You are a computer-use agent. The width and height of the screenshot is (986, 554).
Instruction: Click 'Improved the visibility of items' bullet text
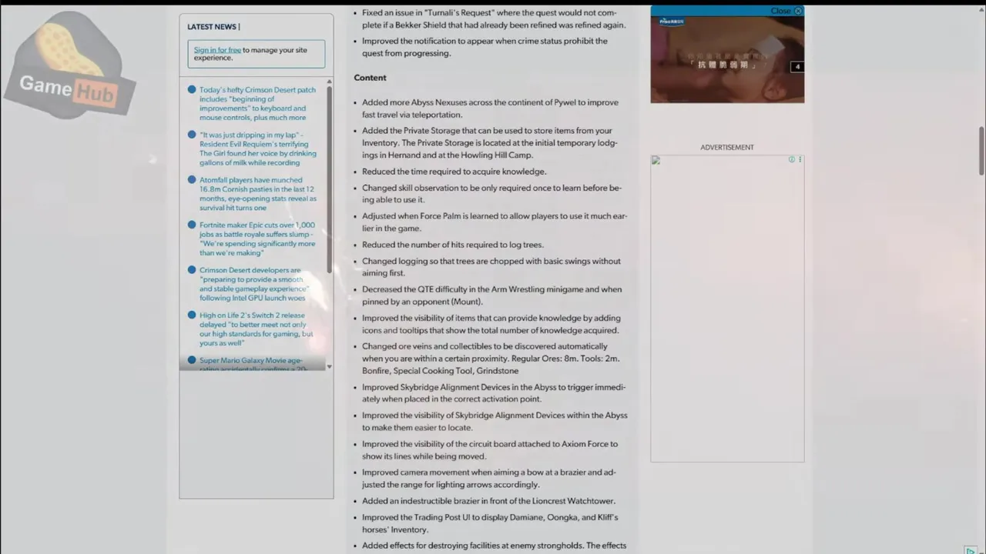click(491, 324)
